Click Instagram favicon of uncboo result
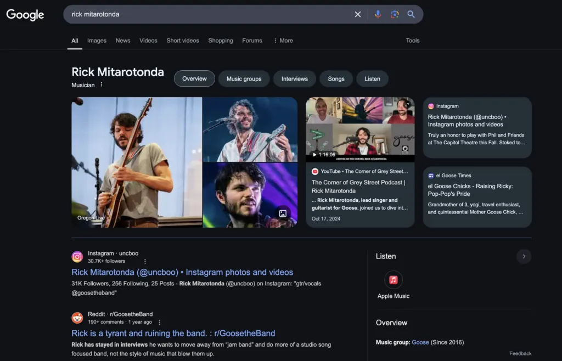The image size is (562, 361). click(77, 257)
